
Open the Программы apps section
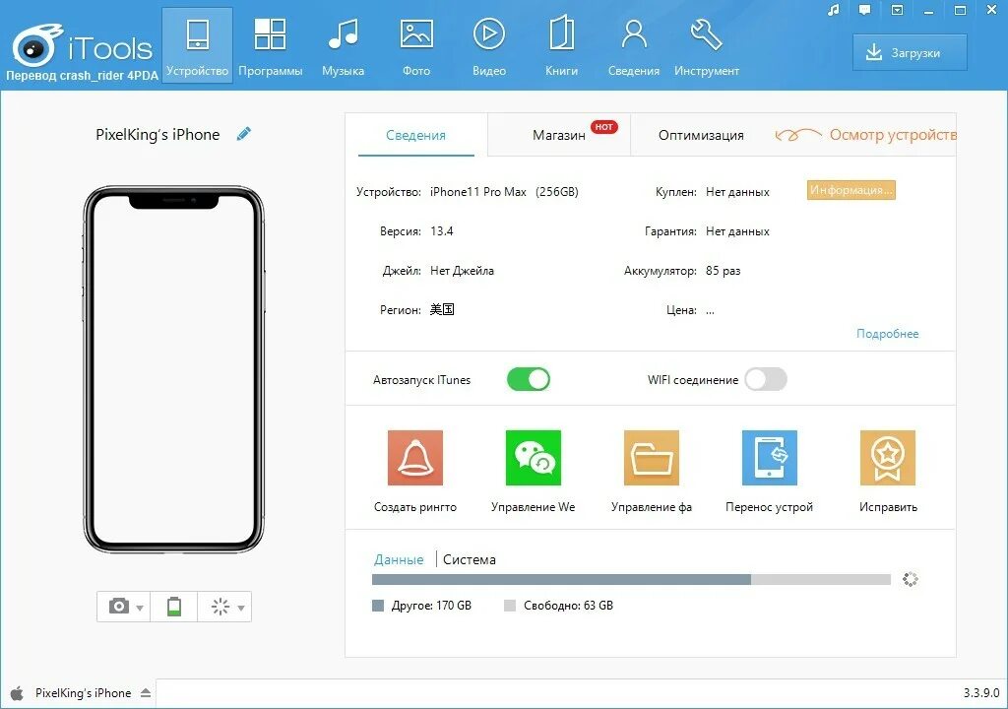coord(270,46)
